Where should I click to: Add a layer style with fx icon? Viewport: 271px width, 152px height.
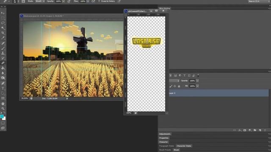(240, 130)
